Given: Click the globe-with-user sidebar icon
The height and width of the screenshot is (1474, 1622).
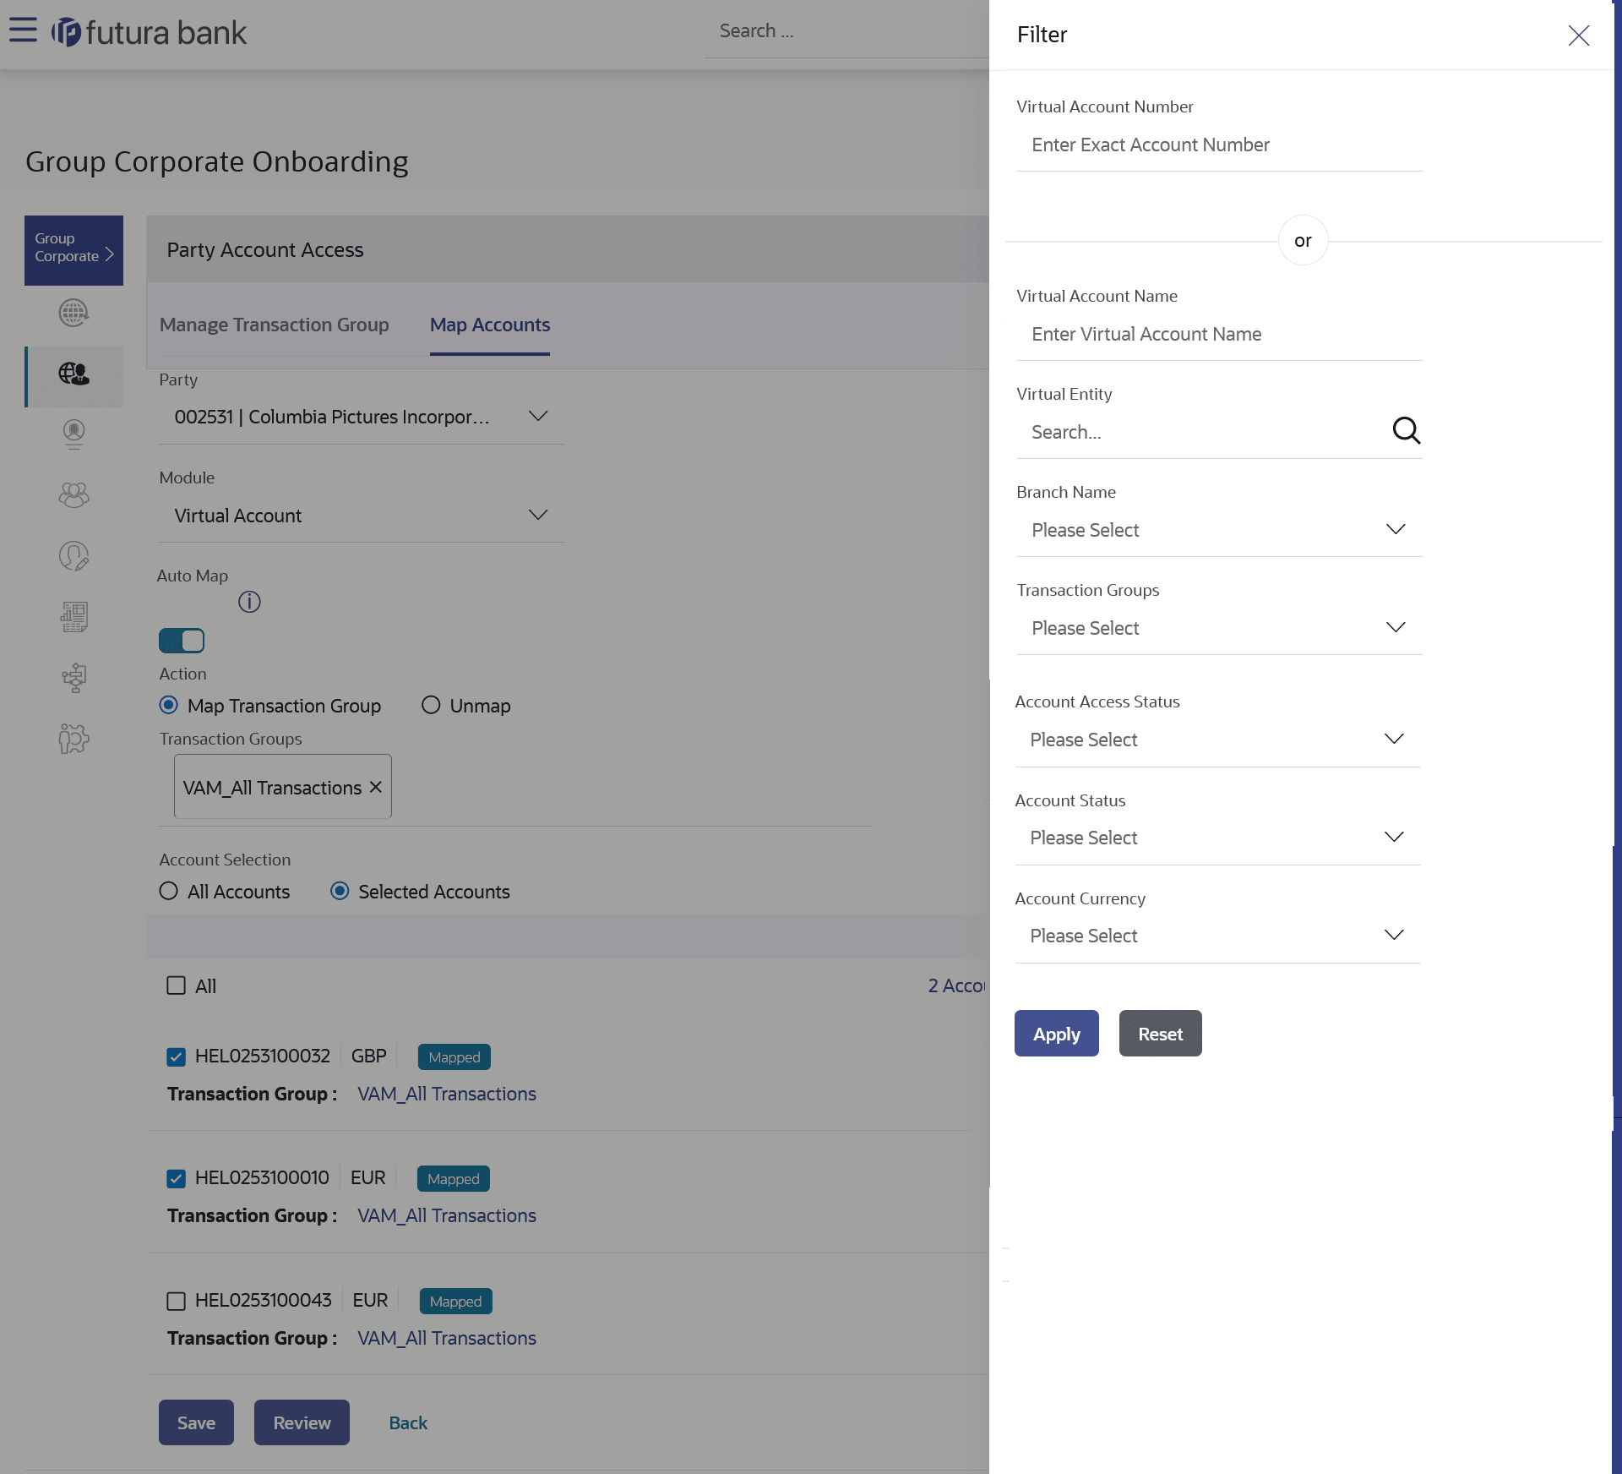Looking at the screenshot, I should pos(73,374).
